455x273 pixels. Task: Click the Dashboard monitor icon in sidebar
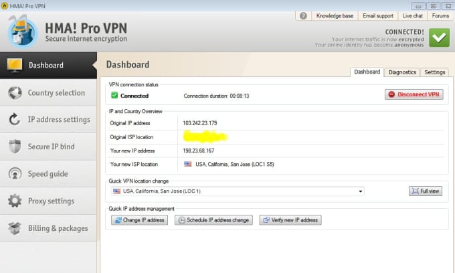(x=15, y=66)
